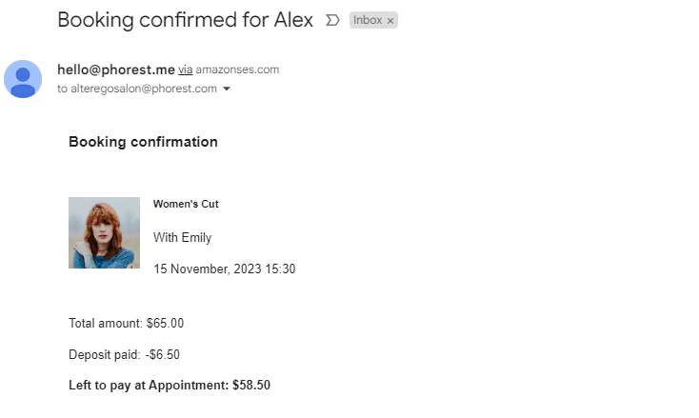
Task: Click the "With Emily" stylist text
Action: click(182, 237)
